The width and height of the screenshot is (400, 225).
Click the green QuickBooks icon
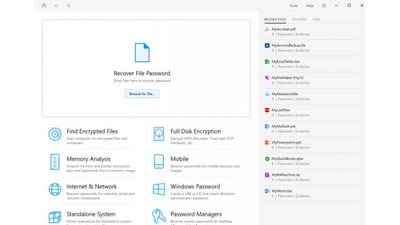(x=267, y=159)
